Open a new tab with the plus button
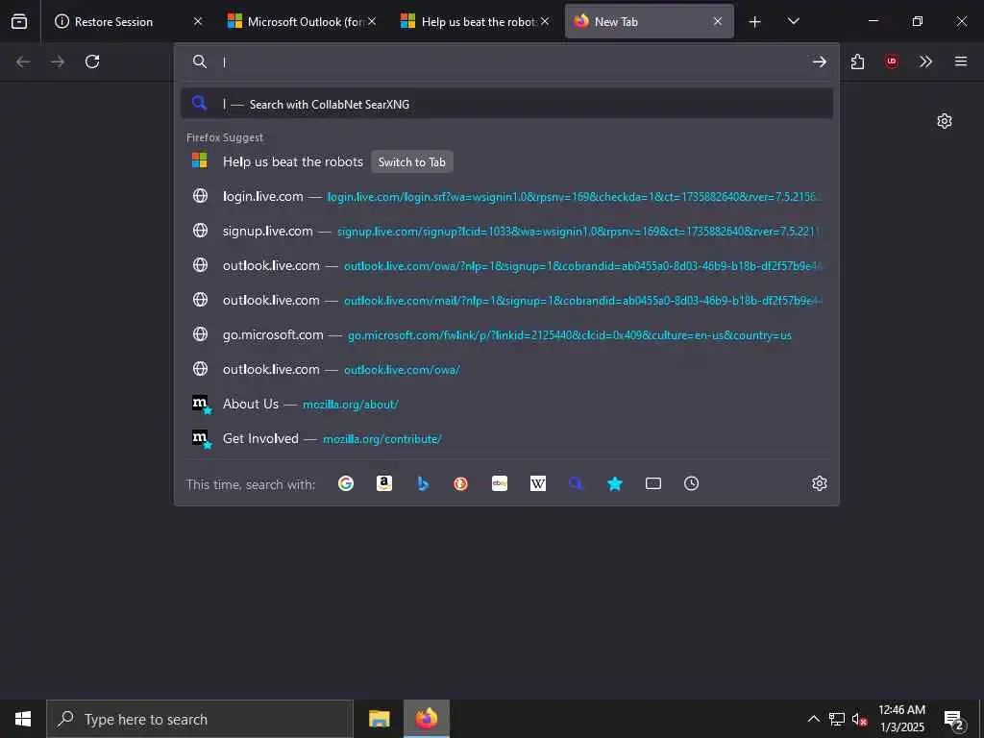The width and height of the screenshot is (984, 738). coord(755,22)
